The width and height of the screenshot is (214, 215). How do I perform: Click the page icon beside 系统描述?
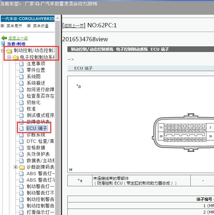coord(22,83)
